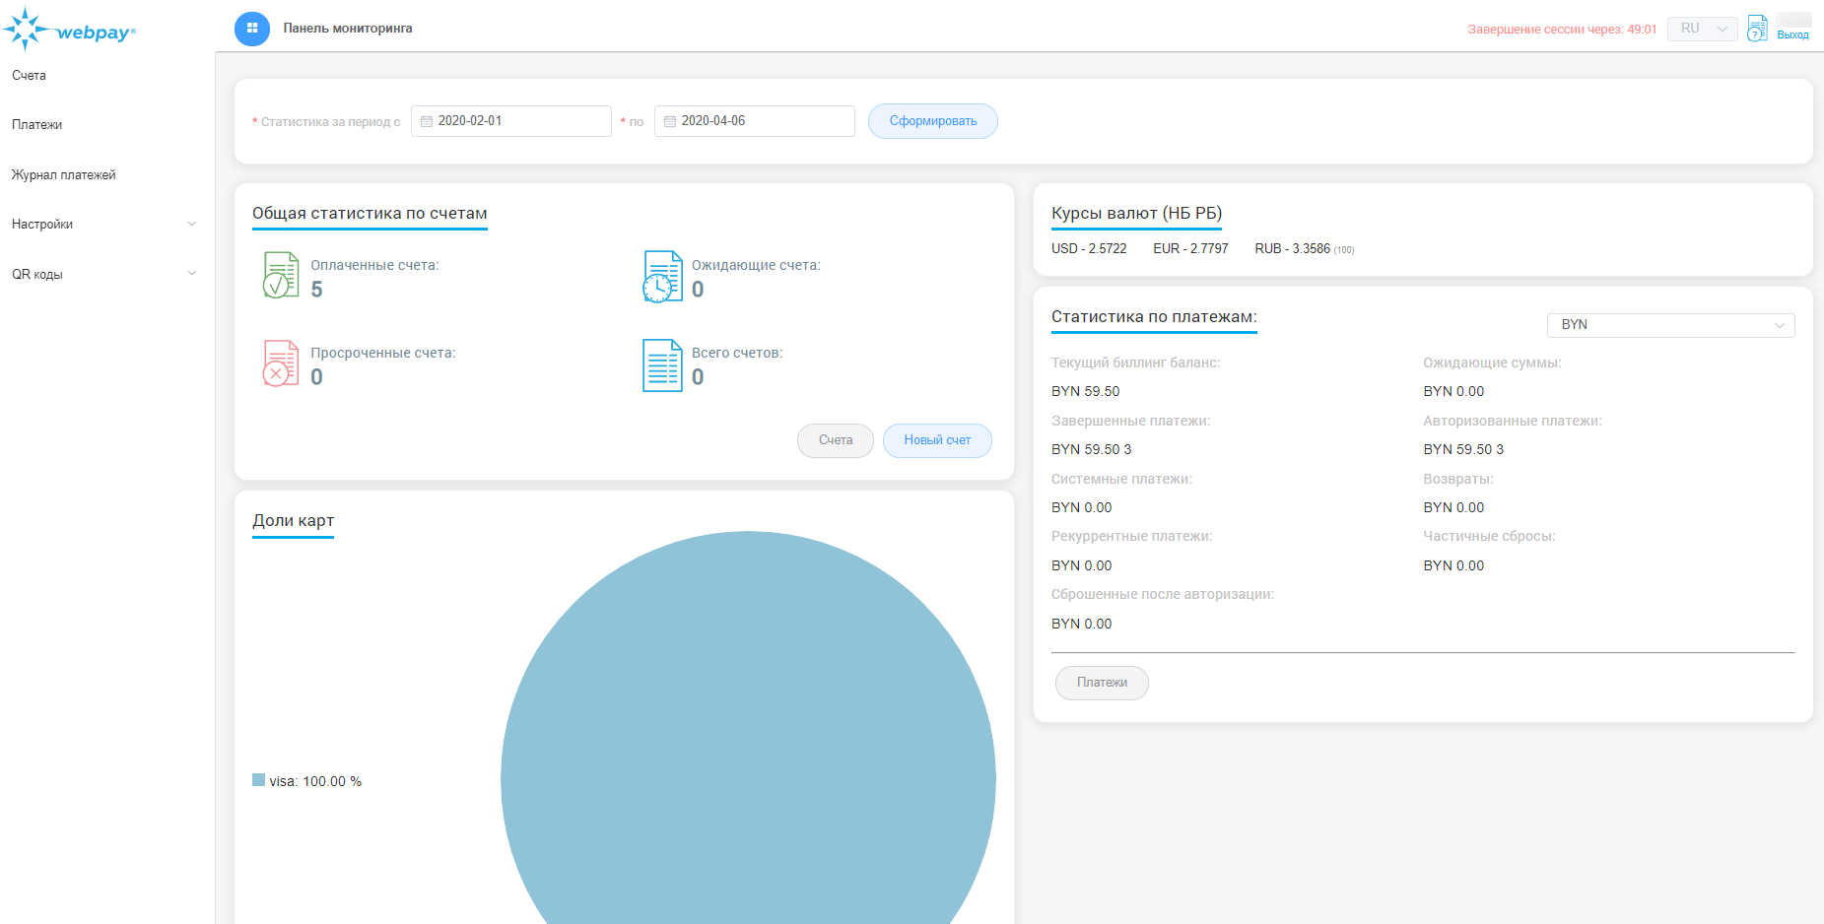The width and height of the screenshot is (1824, 924).
Task: Expand the Настройки sidebar menu
Action: click(x=103, y=225)
